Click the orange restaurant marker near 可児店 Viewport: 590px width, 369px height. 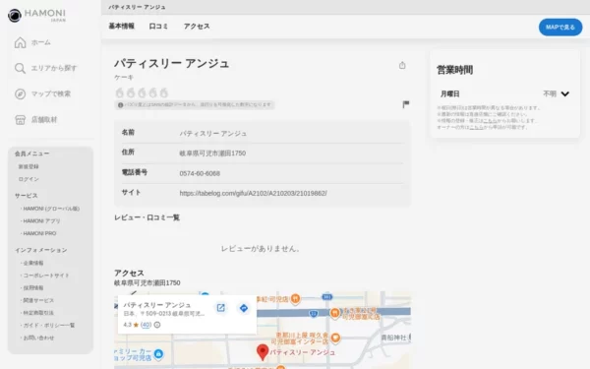pos(295,299)
